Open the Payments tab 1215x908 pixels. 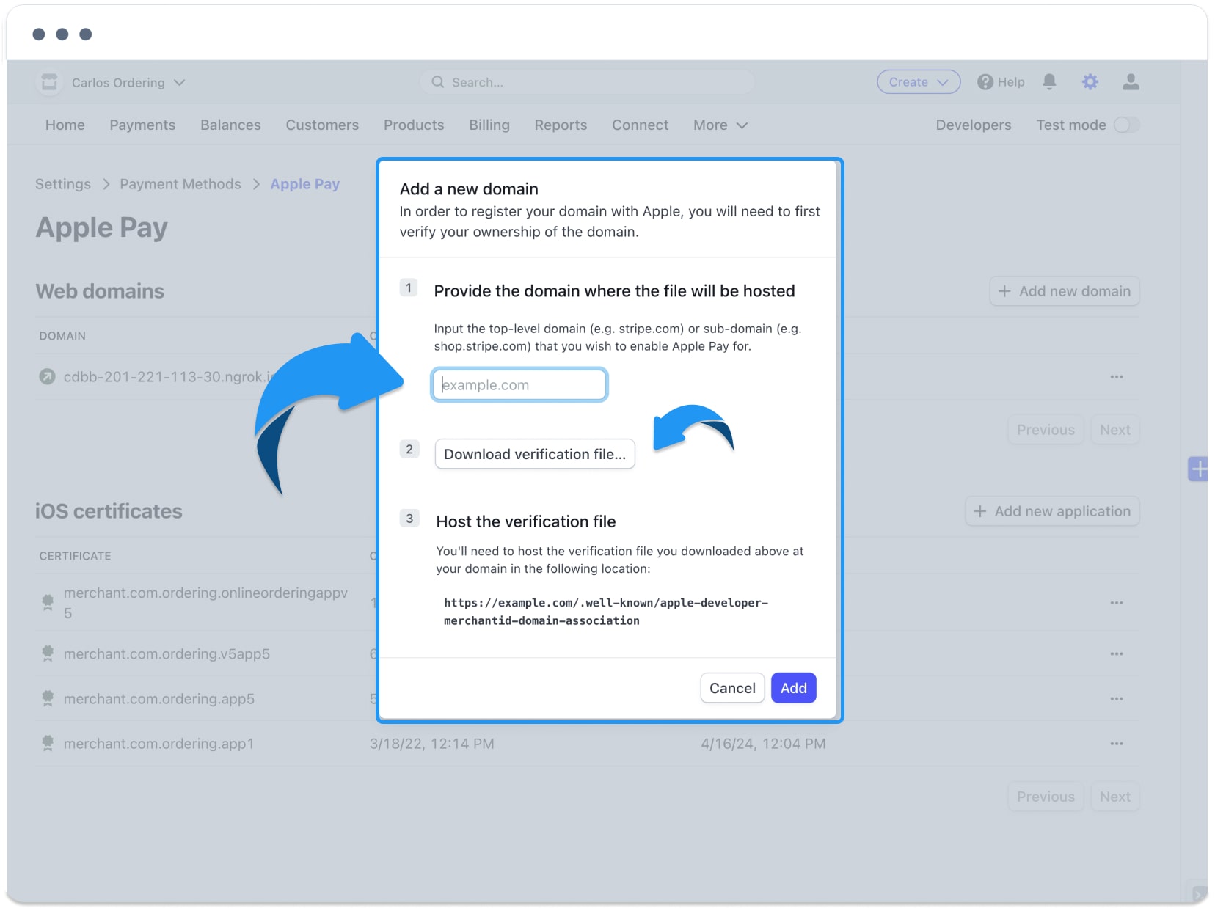pyautogui.click(x=142, y=125)
